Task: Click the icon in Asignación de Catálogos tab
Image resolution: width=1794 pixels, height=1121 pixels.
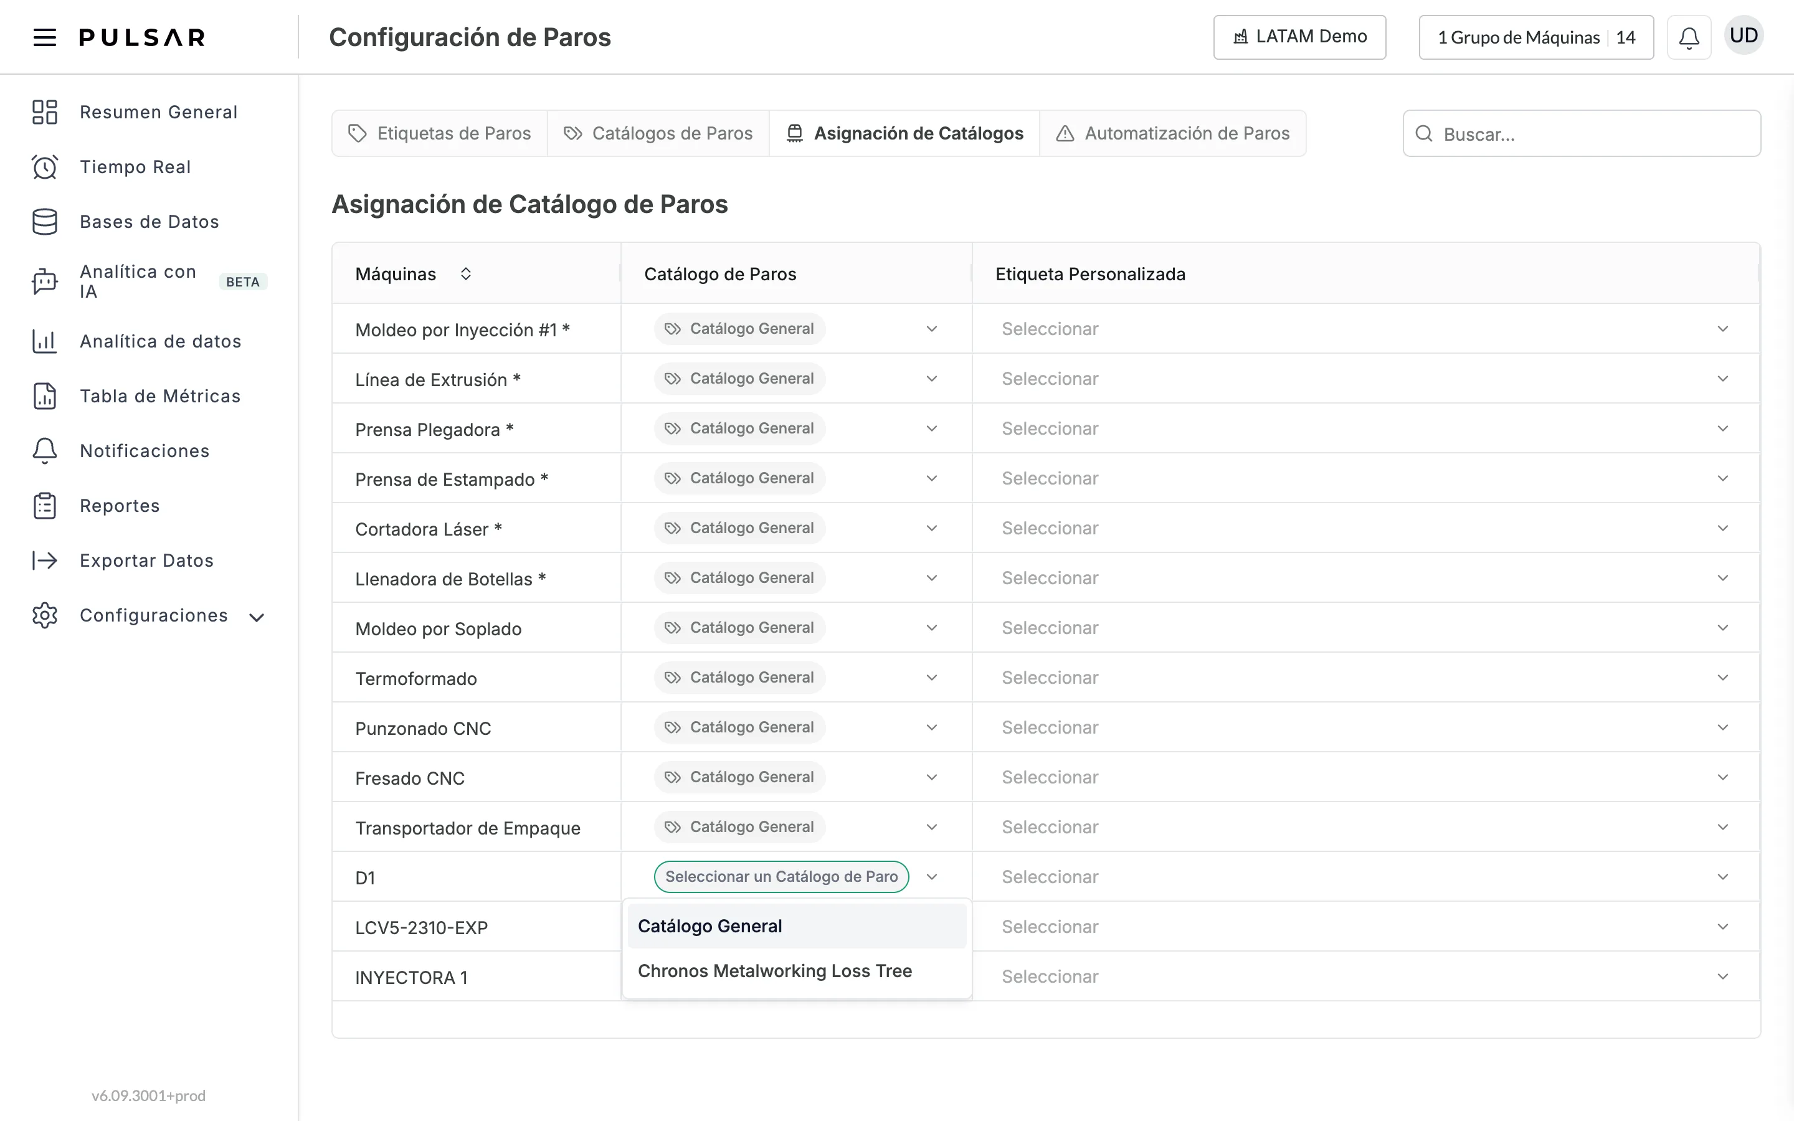Action: coord(794,133)
